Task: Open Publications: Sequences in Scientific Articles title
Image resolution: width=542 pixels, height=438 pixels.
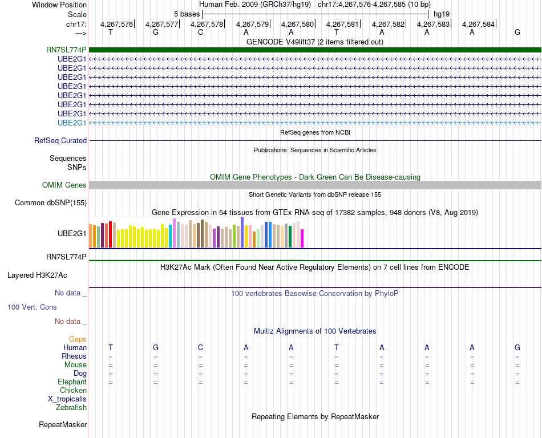Action: (315, 150)
